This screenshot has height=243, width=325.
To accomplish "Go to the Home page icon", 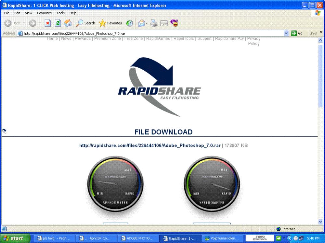I will pos(68,23).
